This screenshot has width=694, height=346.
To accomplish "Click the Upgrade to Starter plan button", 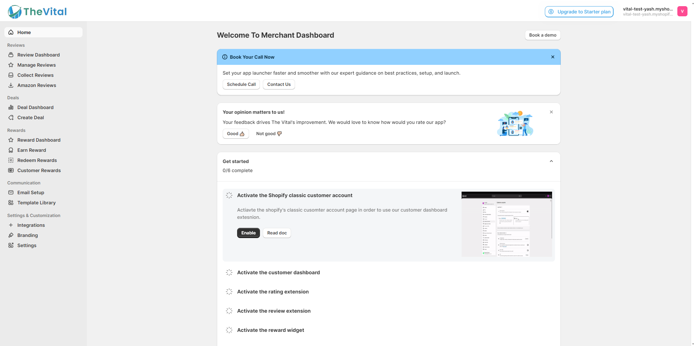I will [x=579, y=12].
